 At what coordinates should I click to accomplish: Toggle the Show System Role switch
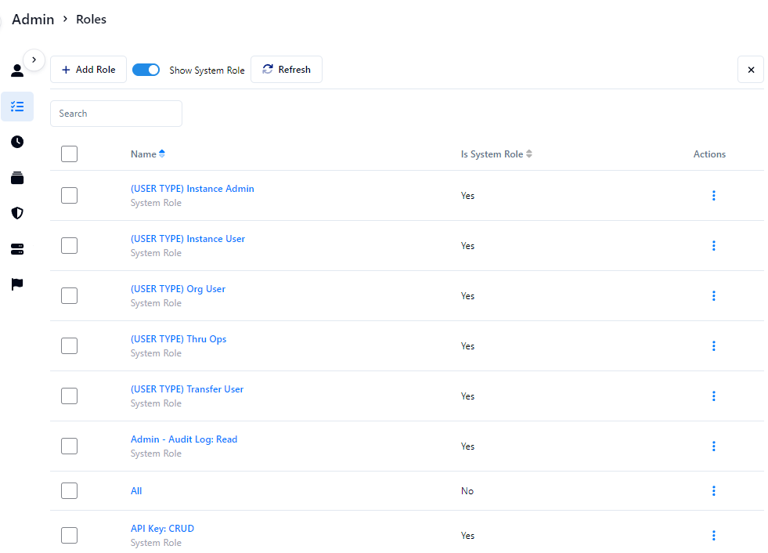[x=146, y=70]
